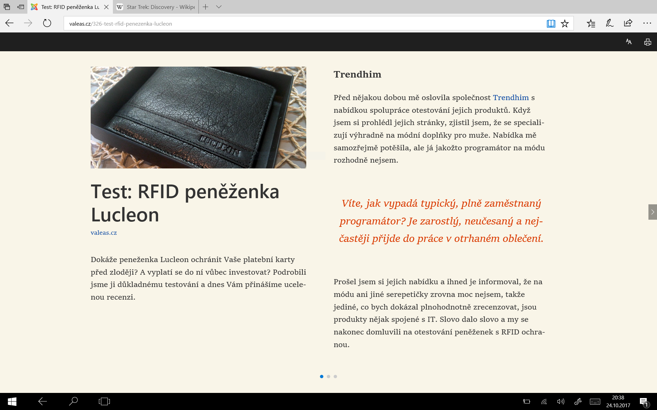
Task: Add page to favorites star
Action: 565,24
